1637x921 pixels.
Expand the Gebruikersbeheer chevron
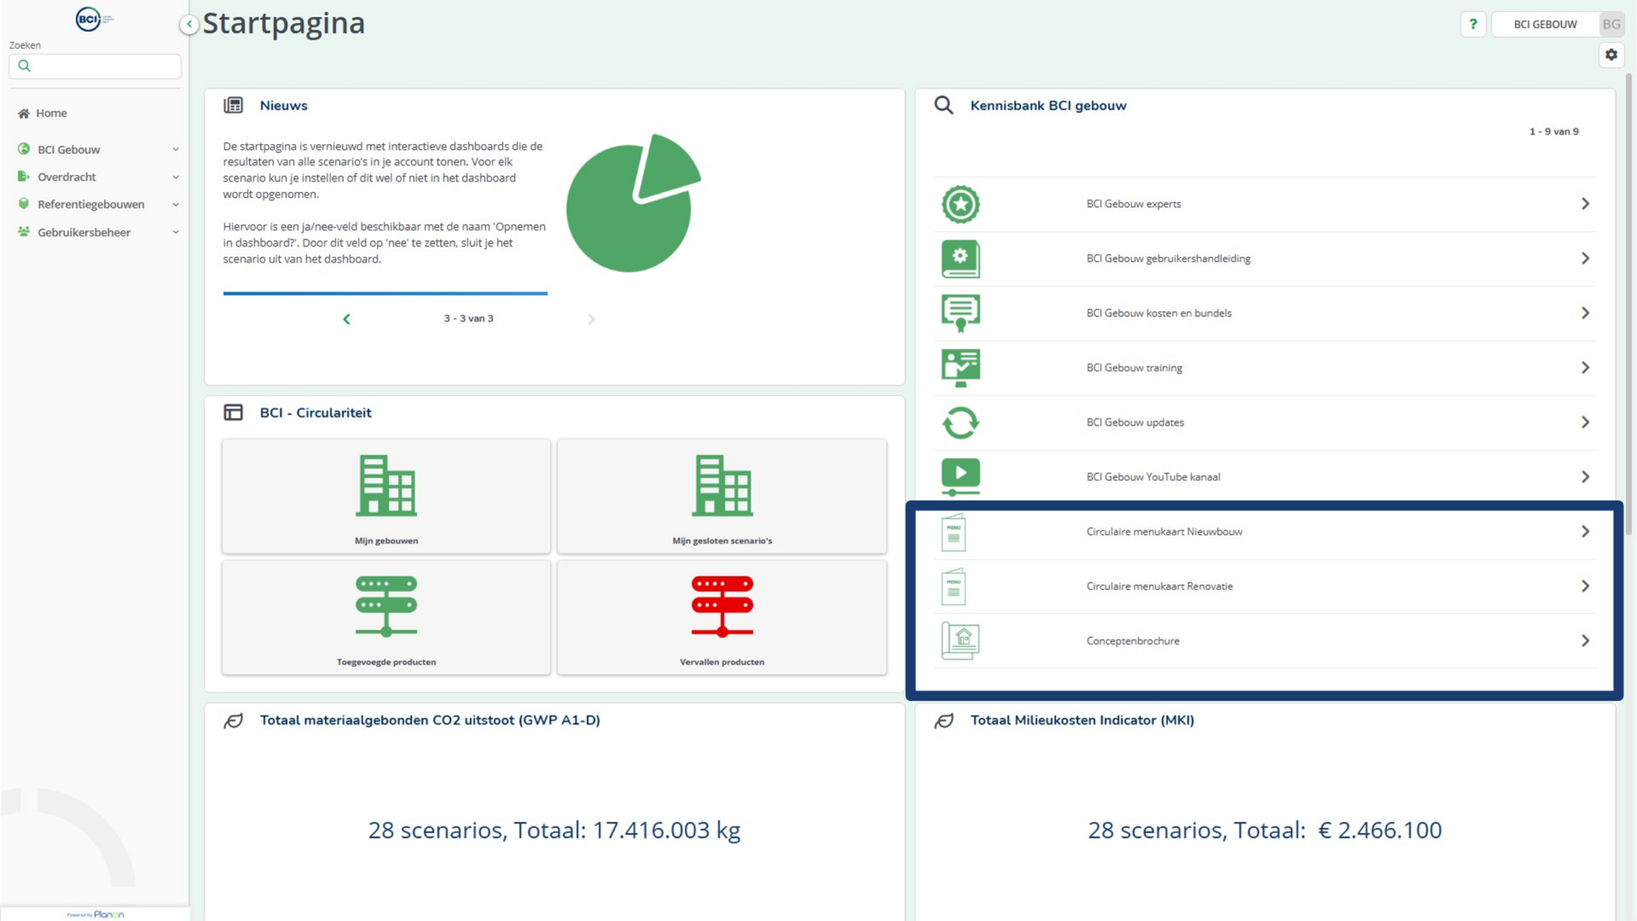click(x=176, y=232)
